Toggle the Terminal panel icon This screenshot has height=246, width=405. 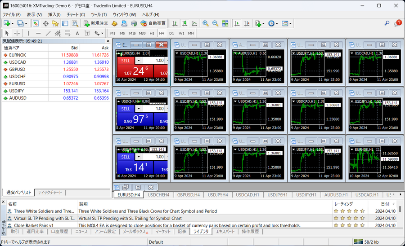pyautogui.click(x=65, y=23)
